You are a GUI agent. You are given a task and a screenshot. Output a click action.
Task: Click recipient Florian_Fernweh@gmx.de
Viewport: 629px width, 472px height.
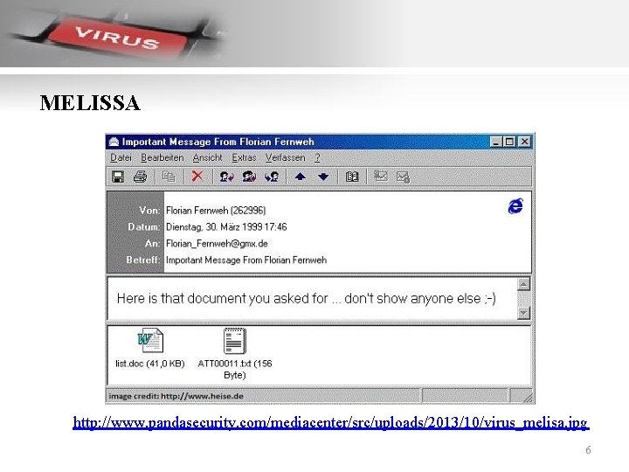coord(217,244)
